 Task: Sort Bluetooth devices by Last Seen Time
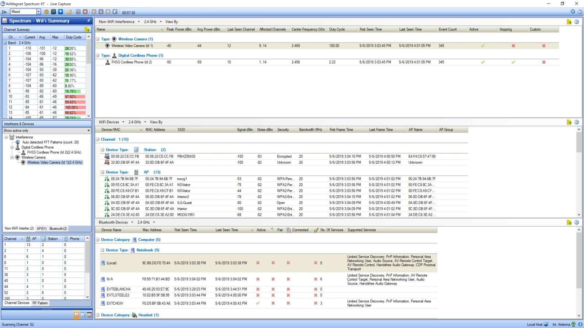point(234,230)
